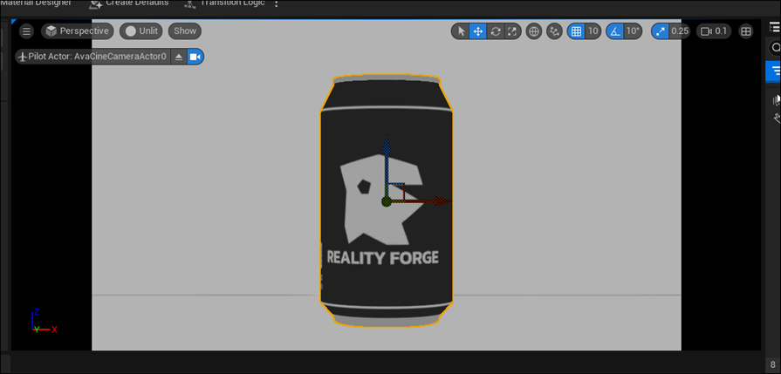
Task: Click the blue filter icon on right sidebar
Action: (x=773, y=71)
